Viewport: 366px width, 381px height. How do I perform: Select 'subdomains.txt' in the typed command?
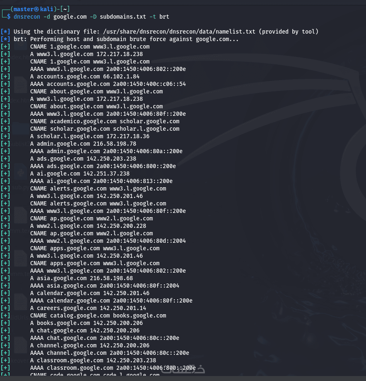click(123, 17)
